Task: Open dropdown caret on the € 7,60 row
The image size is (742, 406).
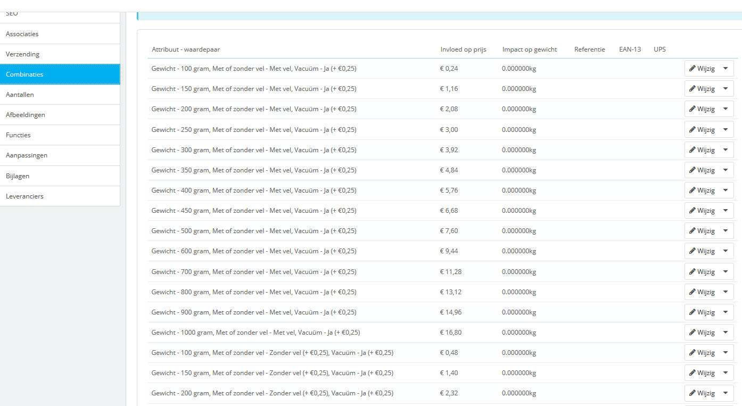Action: tap(725, 230)
